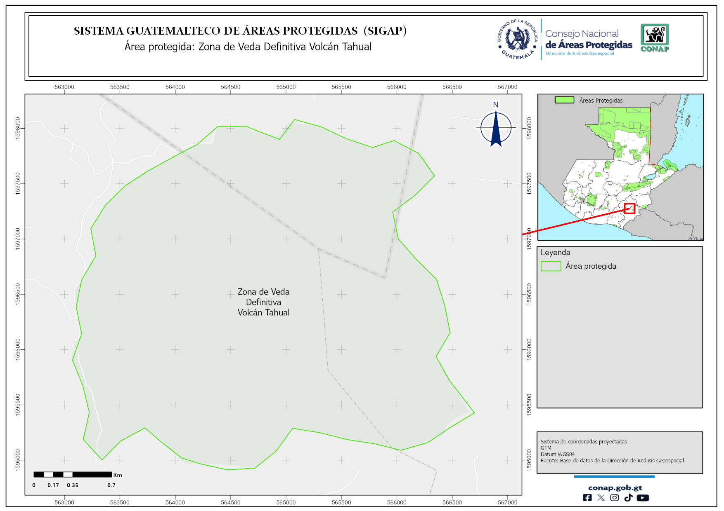
Task: Click the Áreas Protegidas swatch in inset map
Action: tap(564, 100)
